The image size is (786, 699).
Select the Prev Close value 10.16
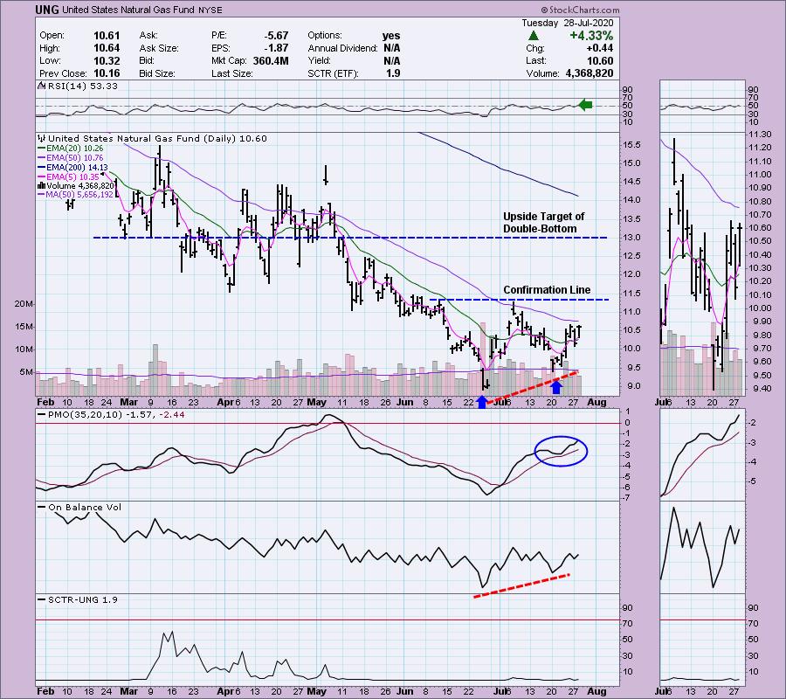107,73
